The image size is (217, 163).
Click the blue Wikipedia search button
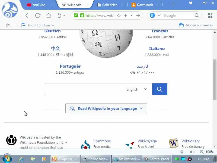click(x=160, y=89)
